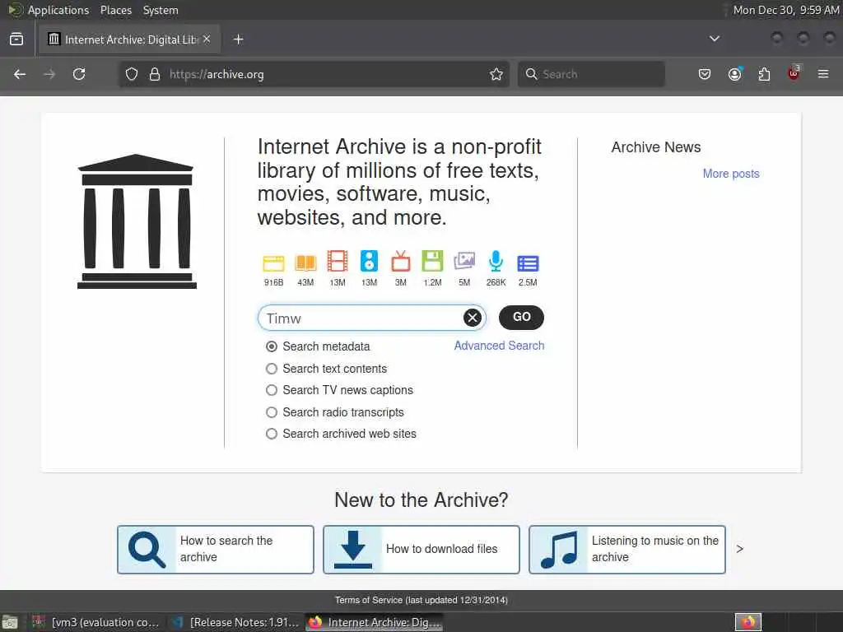Click the show desktop icon in taskbar
The width and height of the screenshot is (843, 632).
[10, 622]
